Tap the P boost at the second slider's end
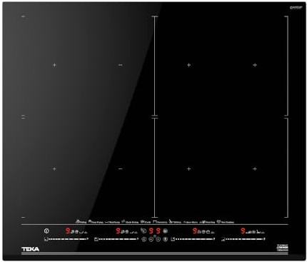 pyautogui.click(x=138, y=238)
